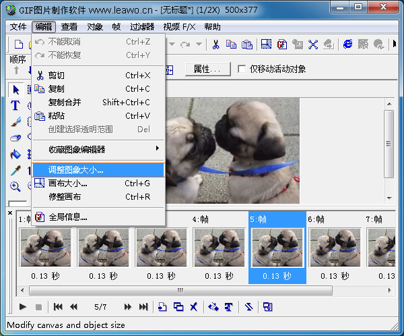Play the animation
This screenshot has width=404, height=336.
coord(23,307)
